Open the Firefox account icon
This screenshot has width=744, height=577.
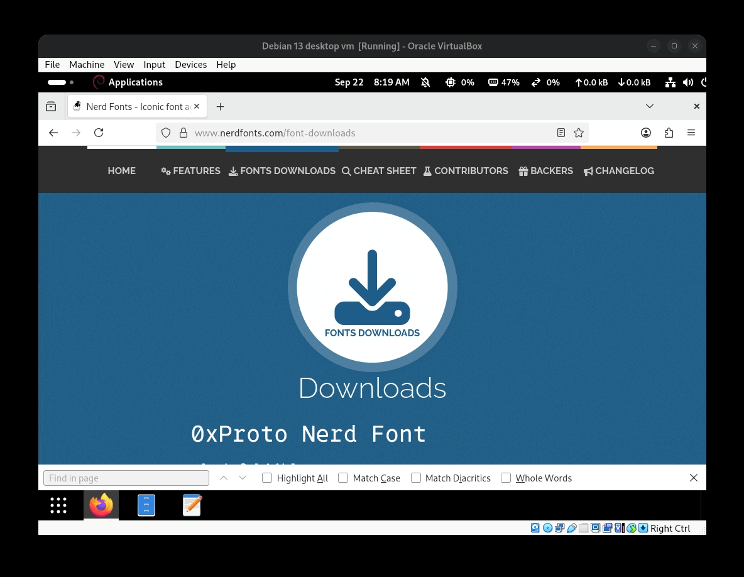click(x=646, y=133)
